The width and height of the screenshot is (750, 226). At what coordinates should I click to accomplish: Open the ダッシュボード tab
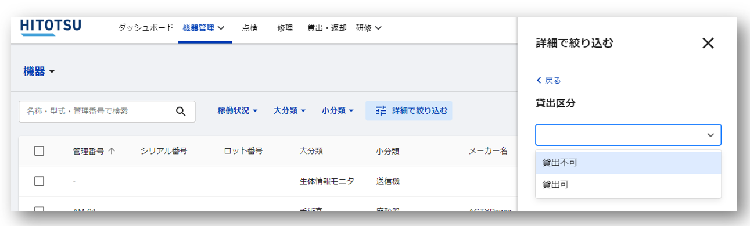tap(145, 27)
